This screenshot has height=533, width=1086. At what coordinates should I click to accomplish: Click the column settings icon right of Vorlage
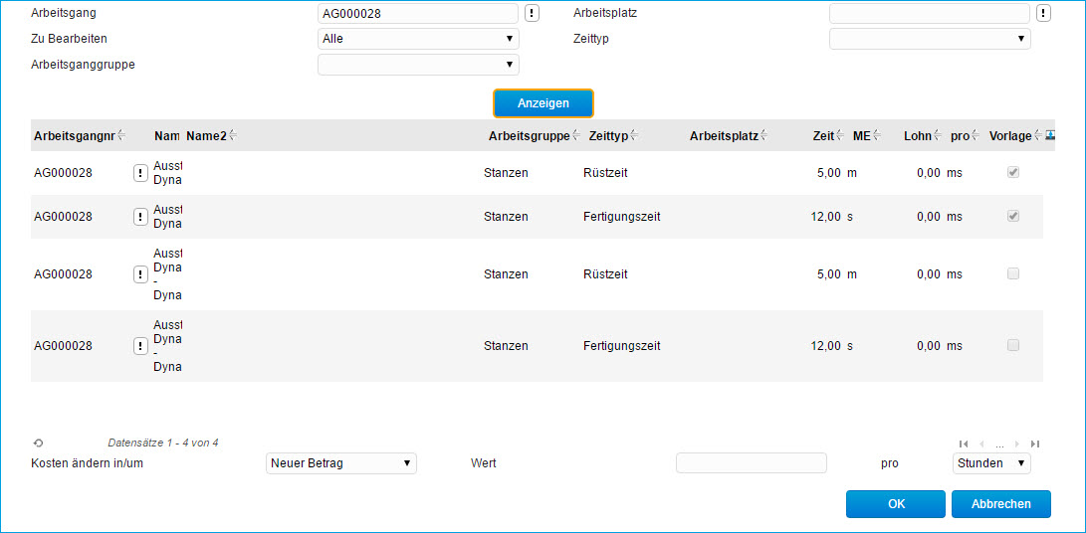tap(1050, 135)
